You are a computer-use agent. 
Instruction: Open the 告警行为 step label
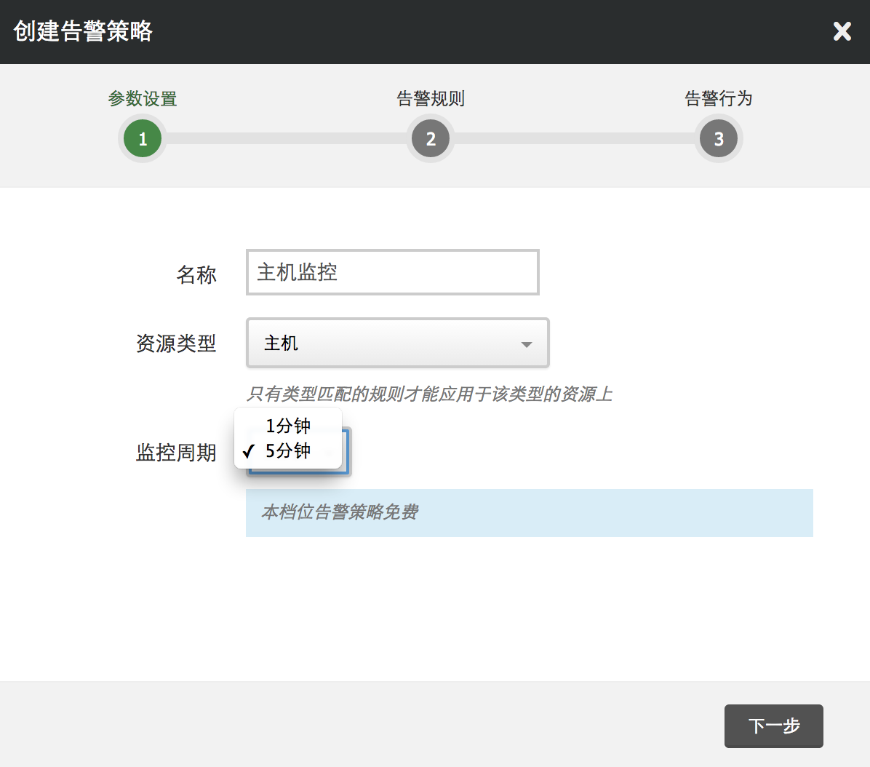click(x=719, y=98)
